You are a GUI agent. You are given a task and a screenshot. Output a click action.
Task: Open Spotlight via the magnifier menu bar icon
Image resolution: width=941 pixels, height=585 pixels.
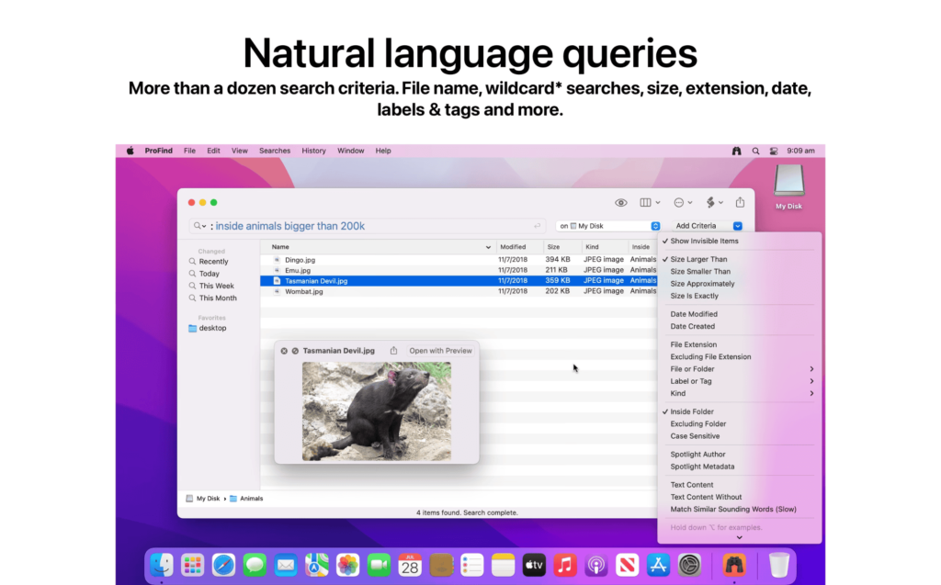[x=755, y=150]
